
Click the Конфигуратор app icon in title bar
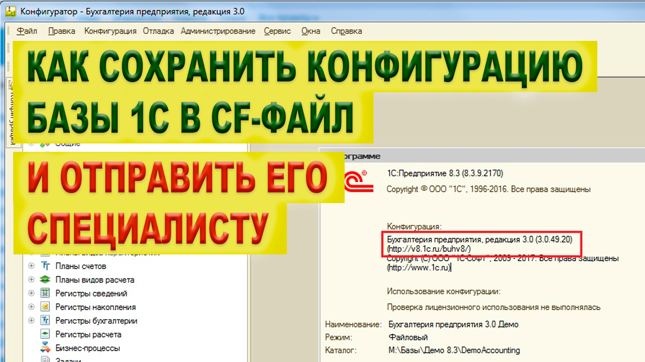pos(10,11)
